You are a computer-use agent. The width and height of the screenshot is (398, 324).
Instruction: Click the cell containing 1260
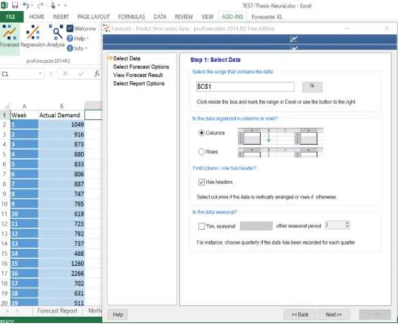click(62, 264)
